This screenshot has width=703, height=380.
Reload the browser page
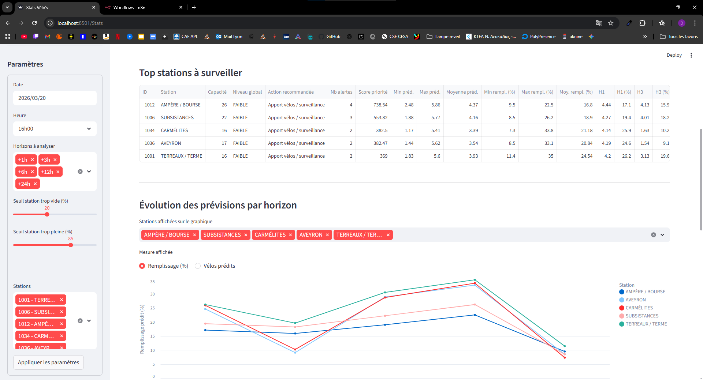[34, 23]
